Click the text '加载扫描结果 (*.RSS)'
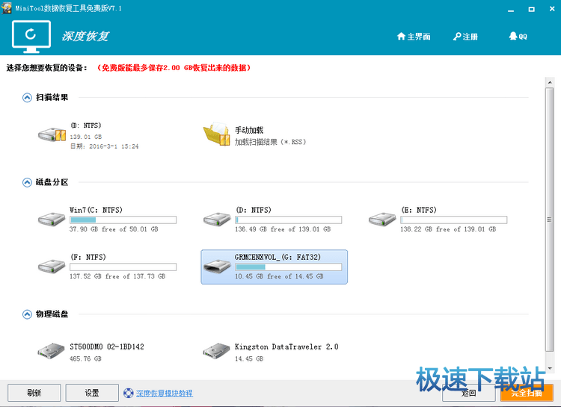Viewport: 561px width, 407px height. pos(270,142)
